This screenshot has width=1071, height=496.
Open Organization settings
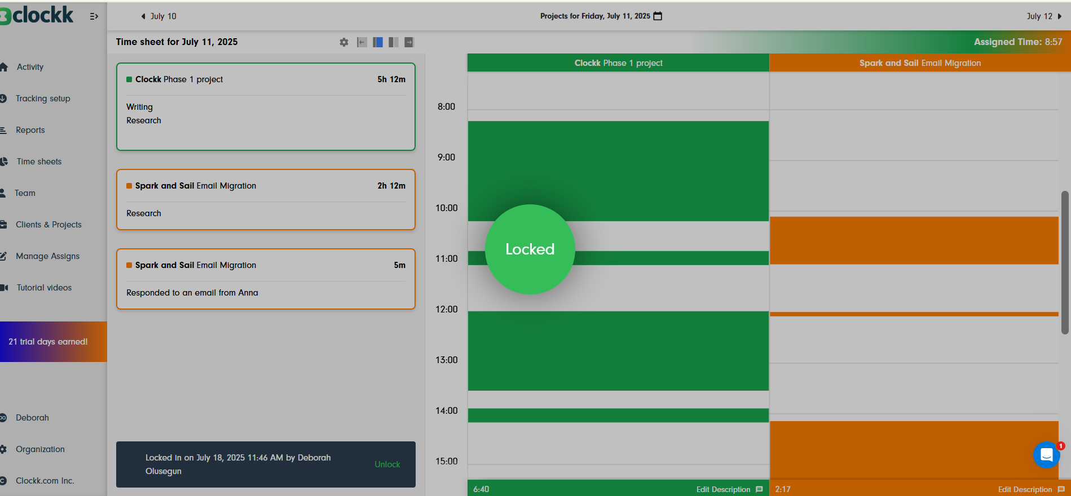[40, 449]
